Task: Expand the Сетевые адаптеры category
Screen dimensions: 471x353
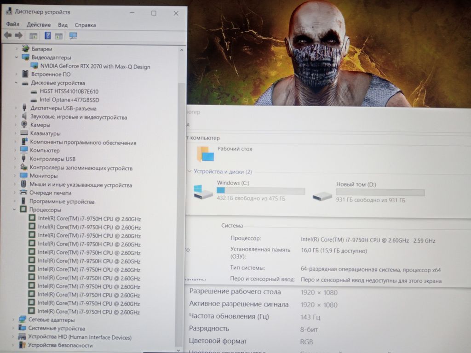Action: [13, 320]
